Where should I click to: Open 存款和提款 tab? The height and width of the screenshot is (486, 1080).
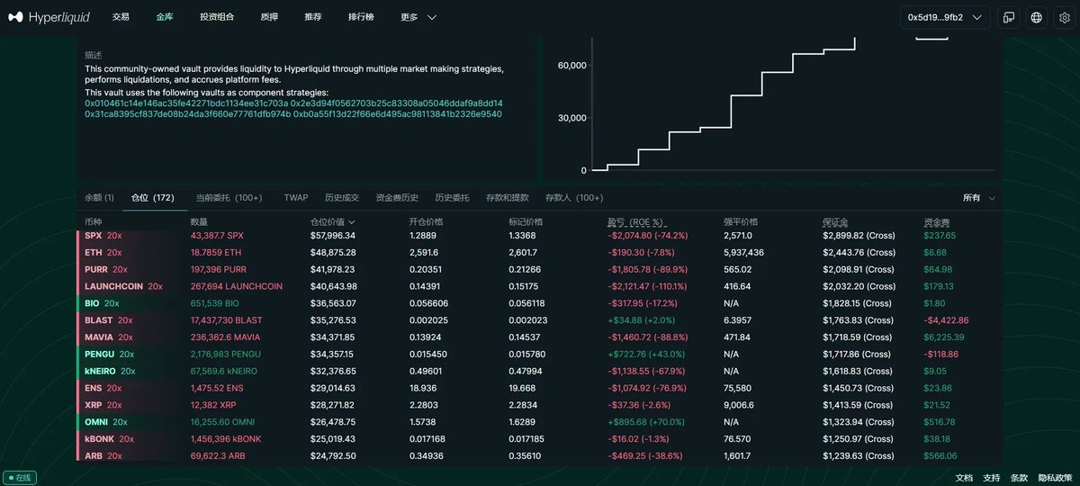click(x=508, y=197)
